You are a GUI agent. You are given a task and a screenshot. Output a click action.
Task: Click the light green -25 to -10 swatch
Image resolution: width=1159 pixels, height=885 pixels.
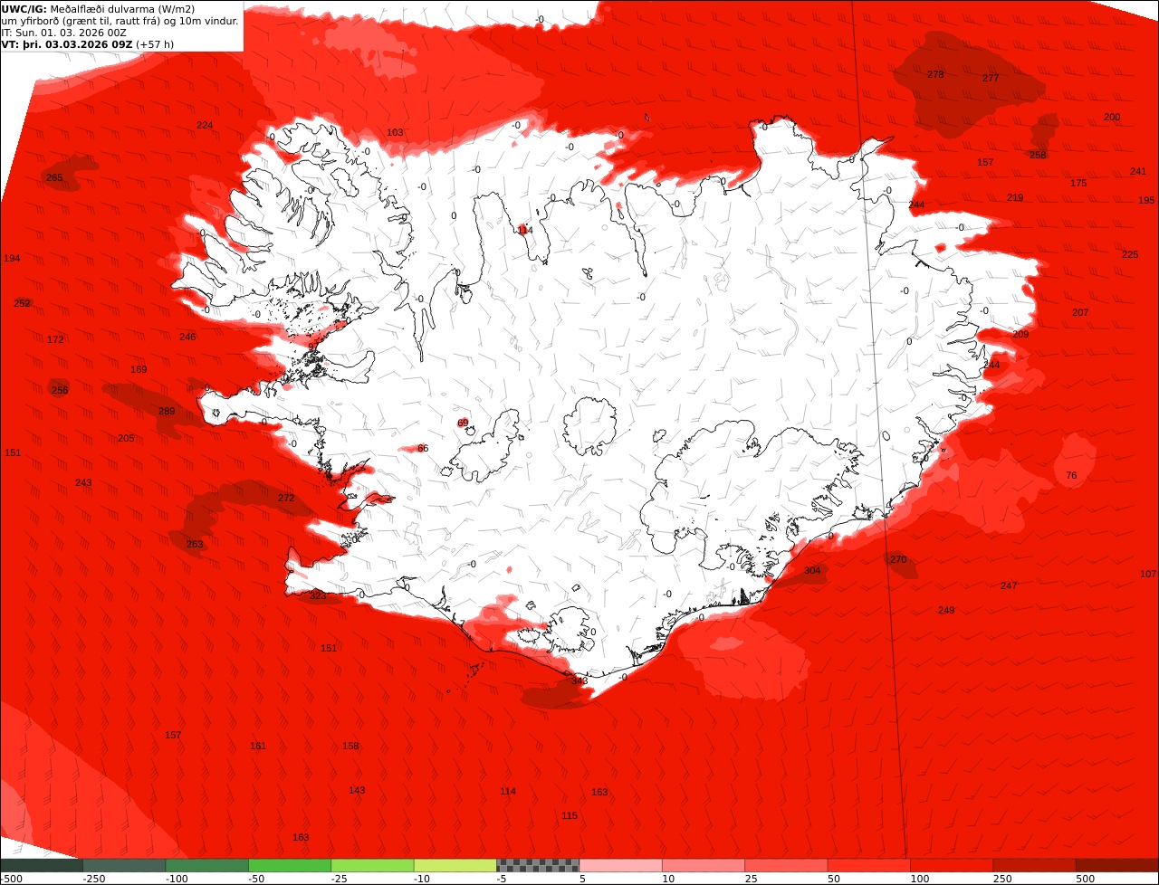coord(373,865)
